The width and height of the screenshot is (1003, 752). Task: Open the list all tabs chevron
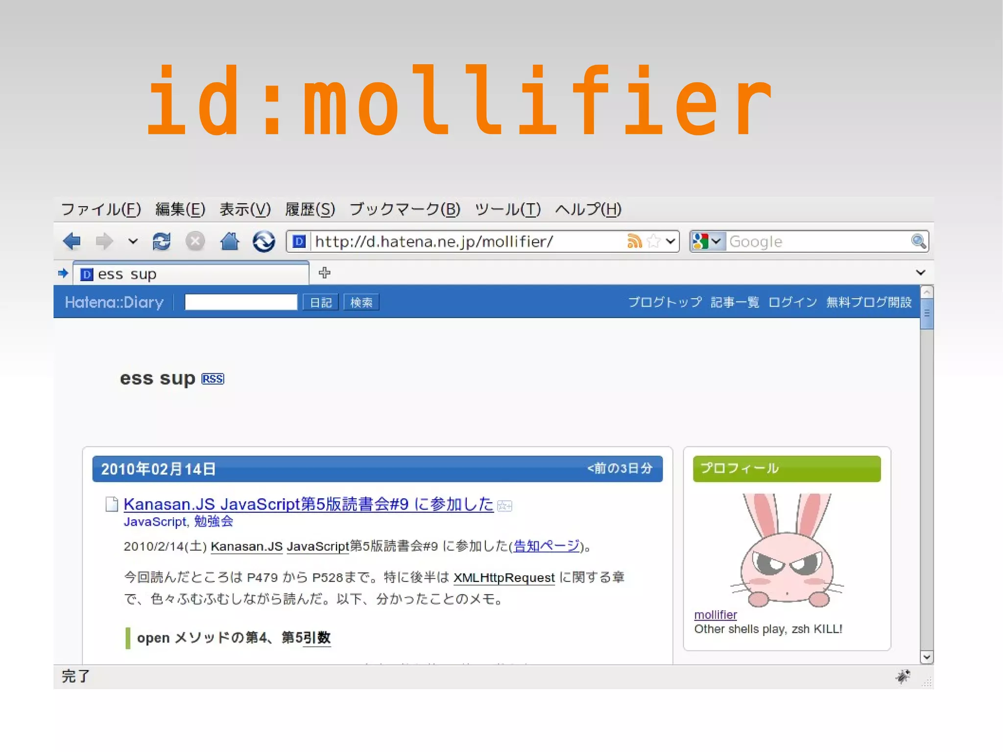tap(920, 273)
